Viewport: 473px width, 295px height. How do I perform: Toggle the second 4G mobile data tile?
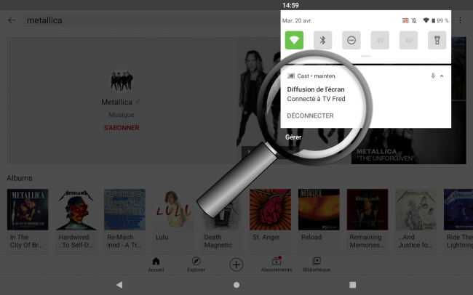pyautogui.click(x=408, y=40)
